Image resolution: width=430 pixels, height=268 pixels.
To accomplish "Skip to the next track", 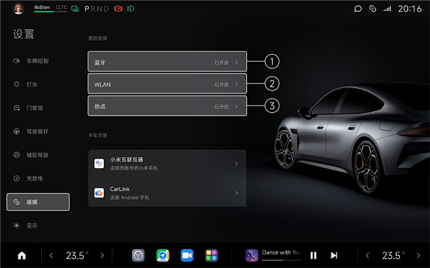I will [334, 256].
